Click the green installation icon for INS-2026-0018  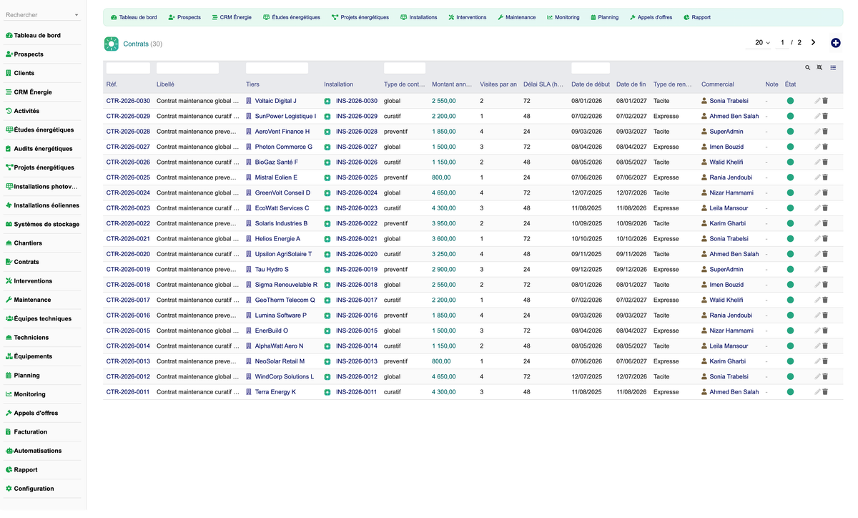[327, 285]
